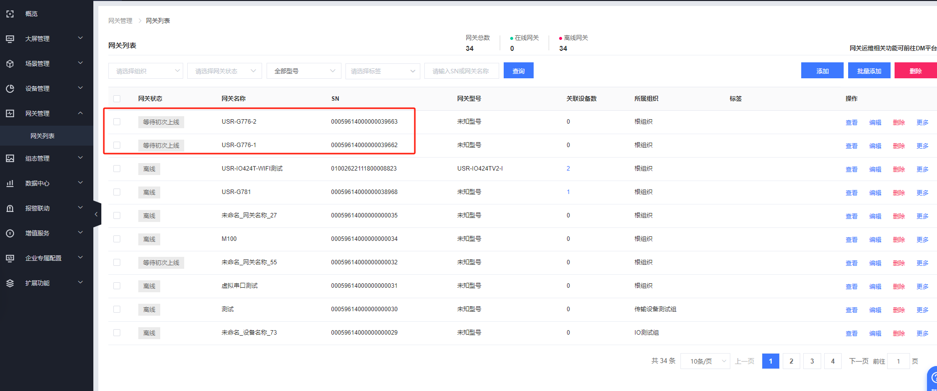The width and height of the screenshot is (937, 391).
Task: Click the 批量添加 batch add button
Action: tap(869, 71)
